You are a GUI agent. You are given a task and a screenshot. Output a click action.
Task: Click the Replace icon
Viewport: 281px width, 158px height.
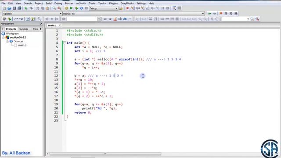59,8
